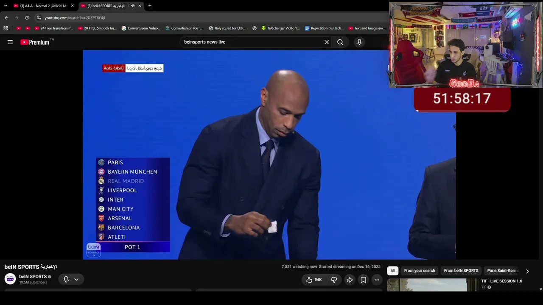Go forward with the browser forward arrow
The height and width of the screenshot is (305, 543).
17,18
